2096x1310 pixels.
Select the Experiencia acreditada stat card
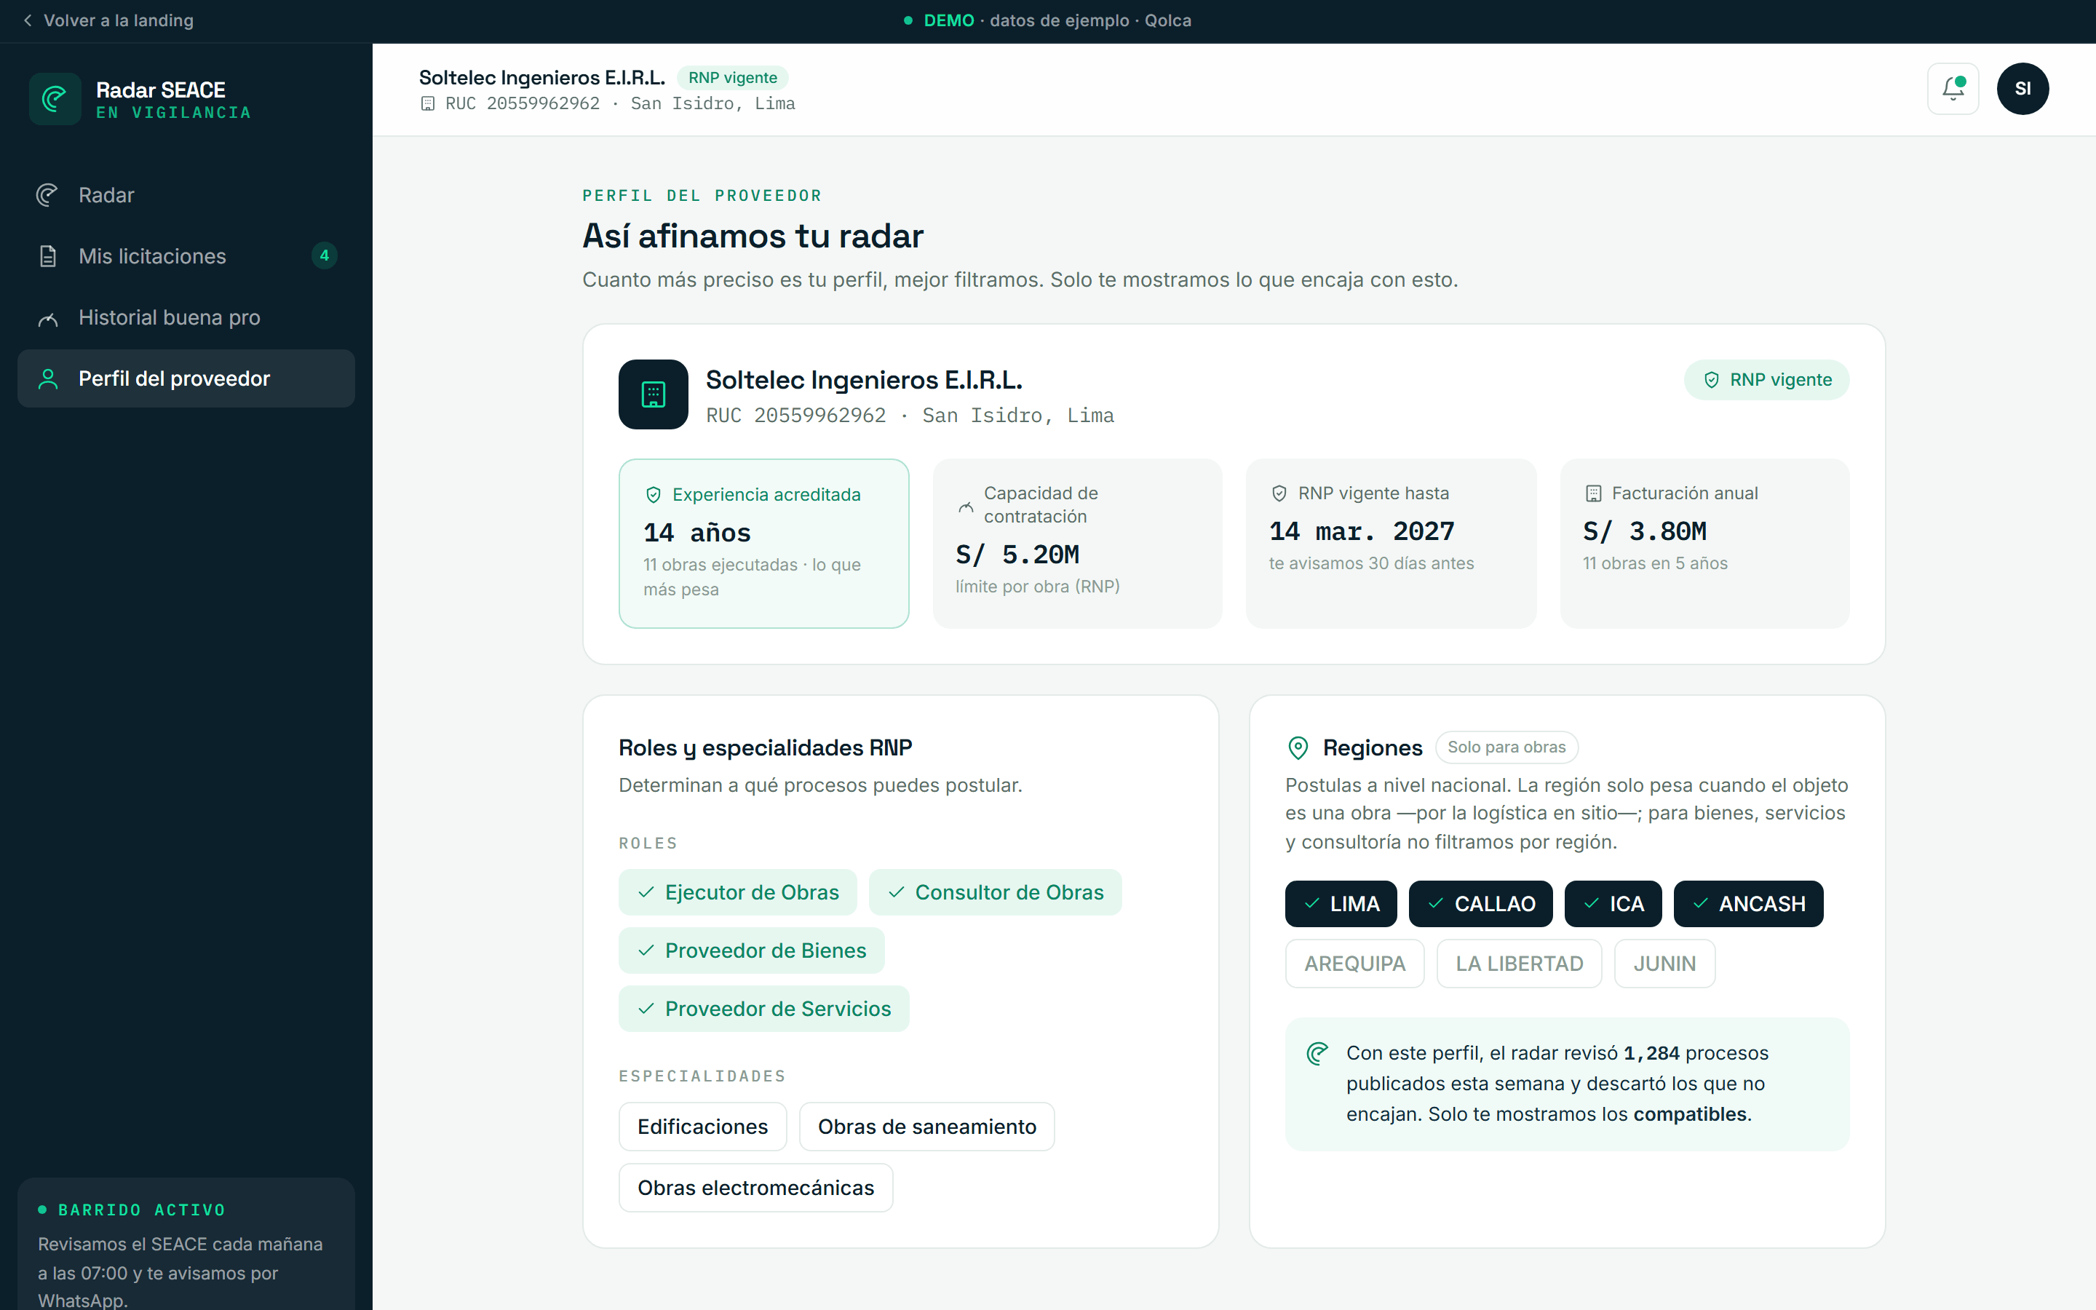tap(763, 543)
